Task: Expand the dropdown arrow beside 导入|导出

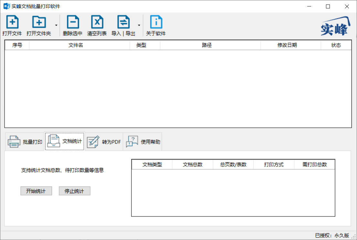Action: 139,26
